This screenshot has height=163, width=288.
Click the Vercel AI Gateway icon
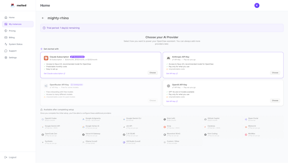point(83,135)
